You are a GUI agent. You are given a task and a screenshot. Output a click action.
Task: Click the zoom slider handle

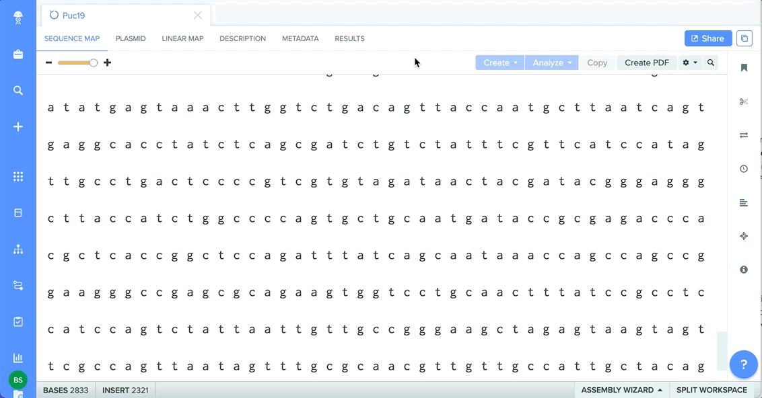point(94,63)
